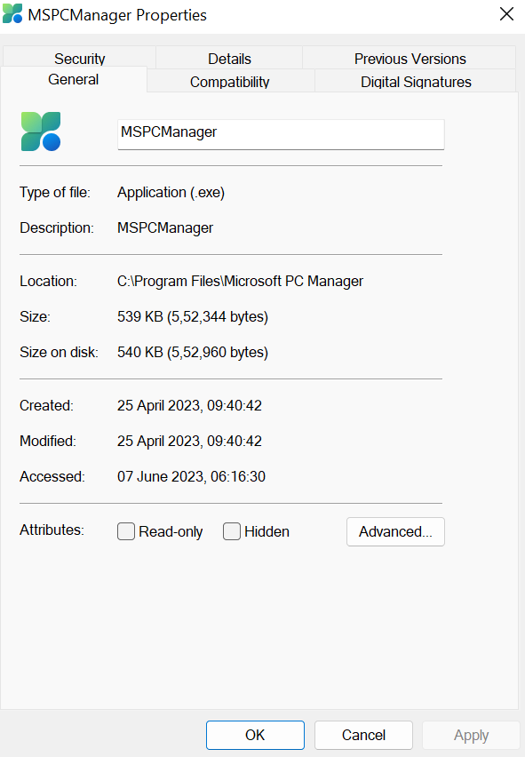Screen dimensions: 525x757
Task: Click the 'Modified:' label
Action: click(x=48, y=441)
